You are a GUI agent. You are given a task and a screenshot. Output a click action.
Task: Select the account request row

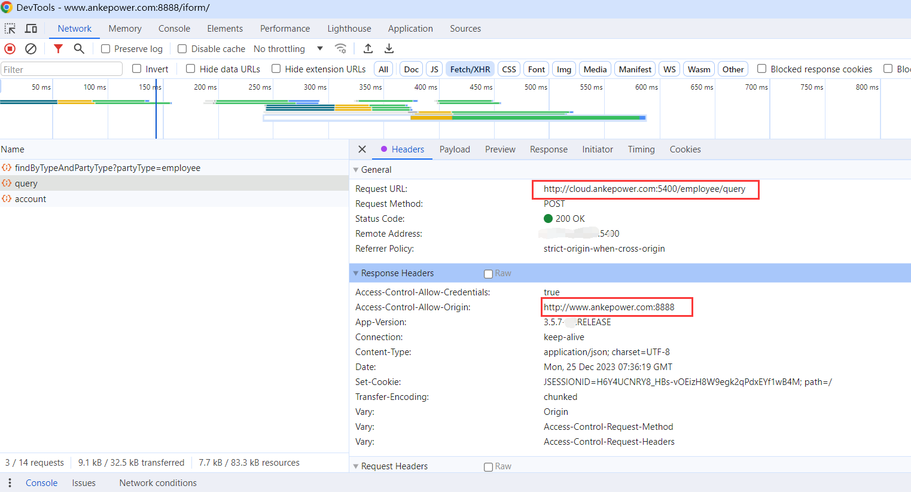[x=31, y=199]
